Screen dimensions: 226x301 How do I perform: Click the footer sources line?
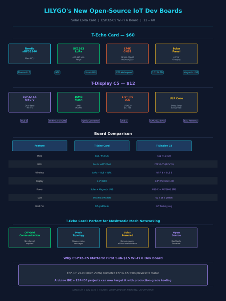113,290
